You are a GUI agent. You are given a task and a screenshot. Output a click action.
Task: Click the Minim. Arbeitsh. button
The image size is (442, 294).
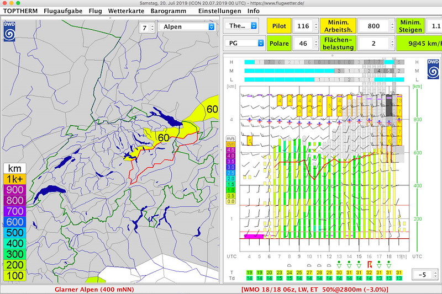pyautogui.click(x=338, y=26)
